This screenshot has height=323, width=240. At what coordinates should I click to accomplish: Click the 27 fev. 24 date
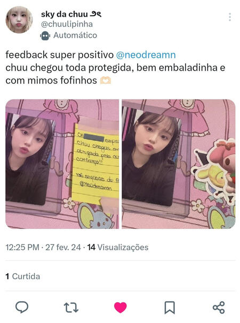pyautogui.click(x=63, y=248)
